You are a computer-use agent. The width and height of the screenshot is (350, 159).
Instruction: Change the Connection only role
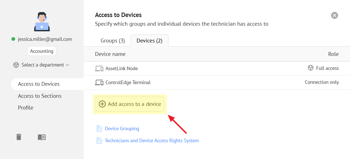coord(322,82)
